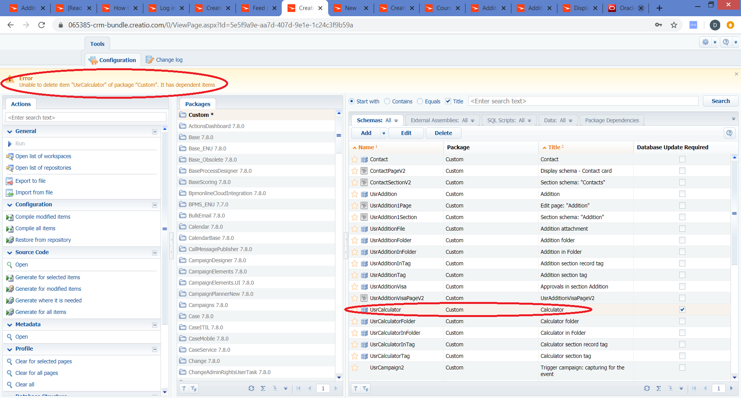Click the Packages list vertical scrollbar
This screenshot has width=741, height=398.
point(339,135)
